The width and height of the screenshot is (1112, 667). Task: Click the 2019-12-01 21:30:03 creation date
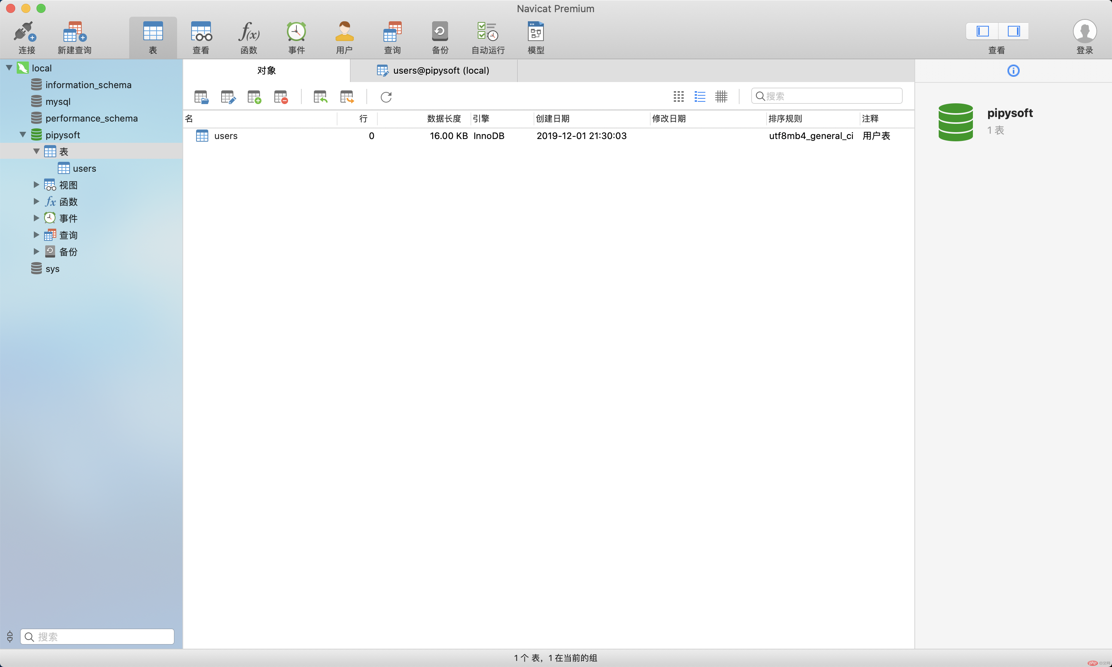[x=581, y=136]
